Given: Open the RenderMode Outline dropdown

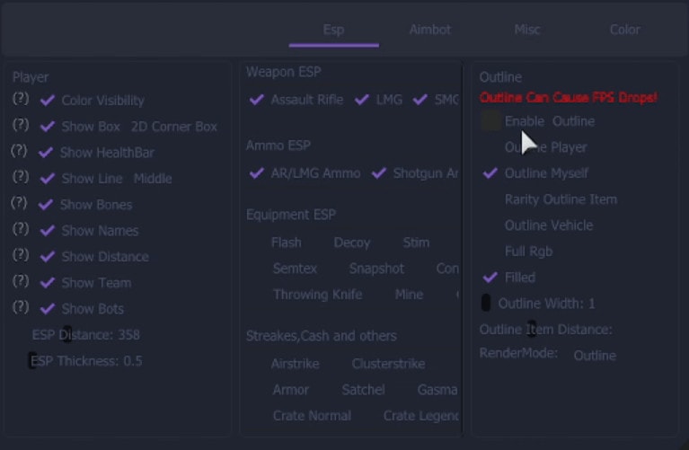Looking at the screenshot, I should pos(595,356).
